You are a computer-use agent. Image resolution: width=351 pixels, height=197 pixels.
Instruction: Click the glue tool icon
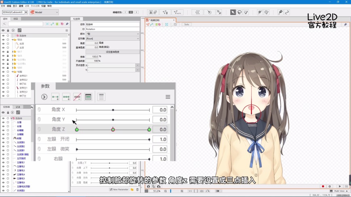coord(260,12)
